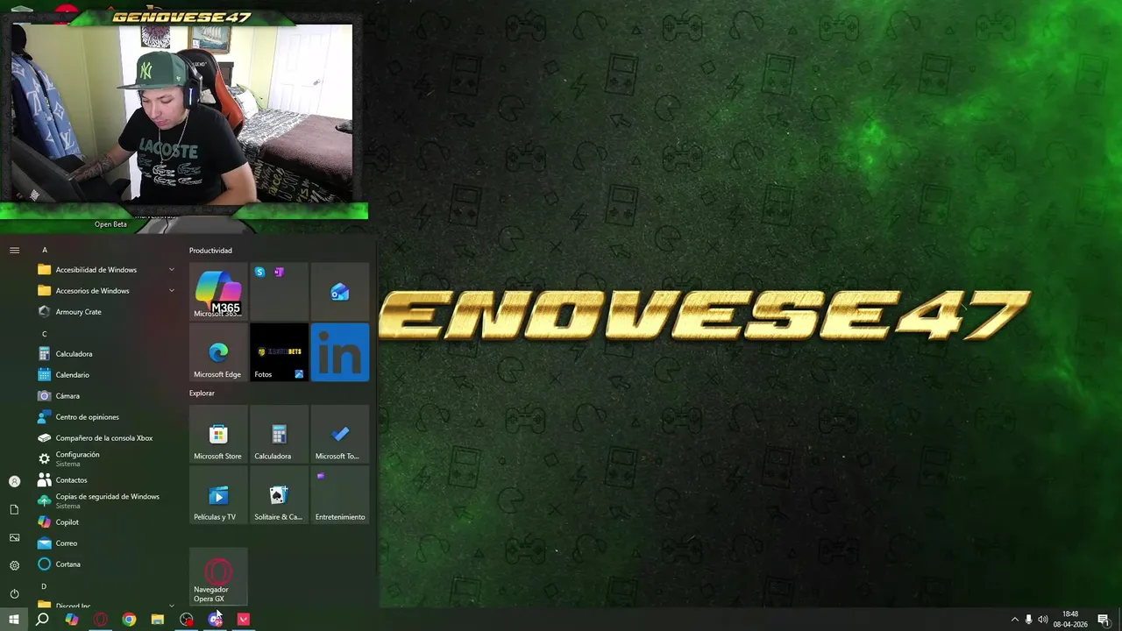The image size is (1122, 631).
Task: Click the microphone tray icon
Action: (1028, 620)
